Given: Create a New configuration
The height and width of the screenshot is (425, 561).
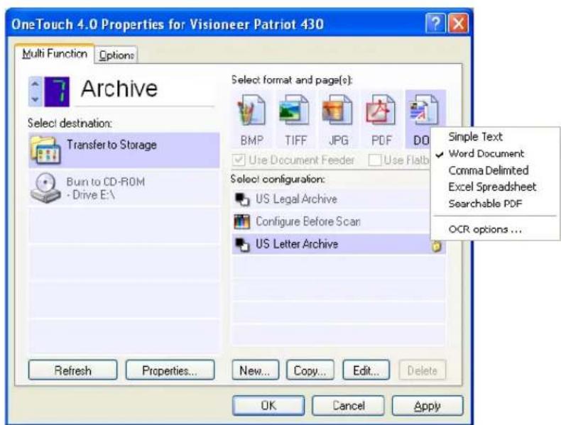Looking at the screenshot, I should coord(255,370).
